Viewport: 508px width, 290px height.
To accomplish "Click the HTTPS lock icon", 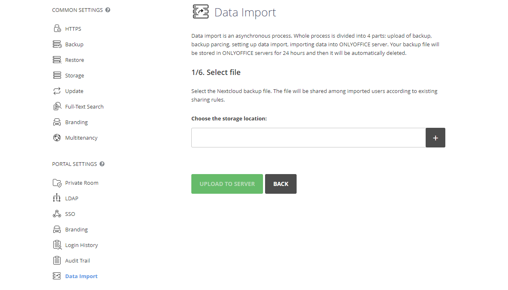I will pos(57,29).
